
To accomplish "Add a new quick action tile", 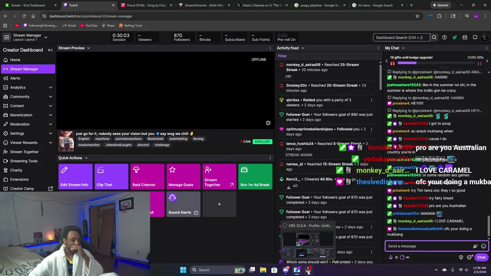I will pyautogui.click(x=219, y=204).
